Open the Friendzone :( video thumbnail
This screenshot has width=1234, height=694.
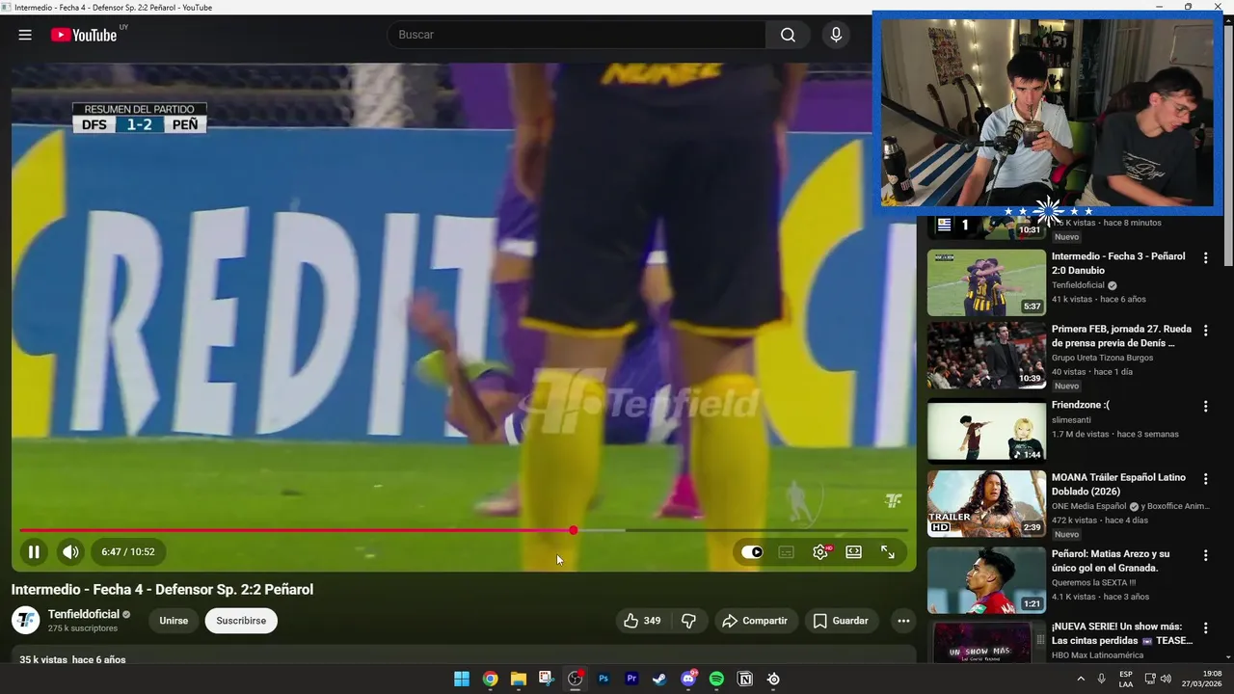pyautogui.click(x=986, y=431)
